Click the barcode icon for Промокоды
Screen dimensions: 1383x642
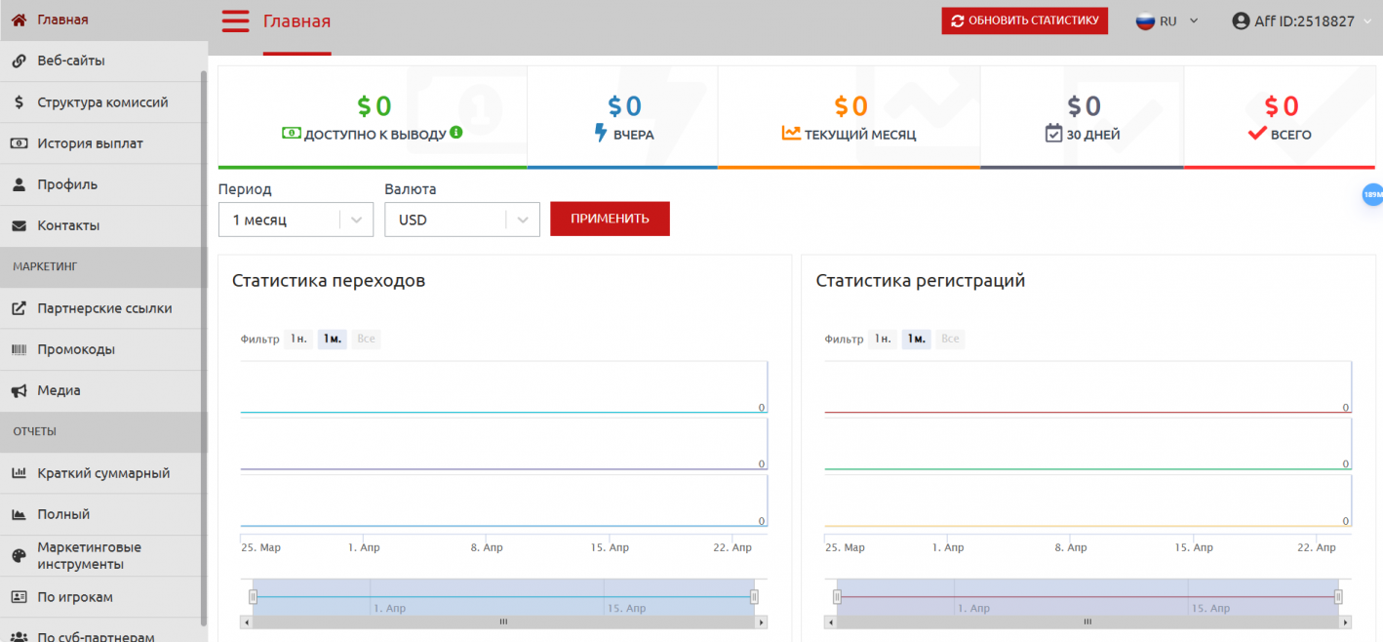(19, 349)
